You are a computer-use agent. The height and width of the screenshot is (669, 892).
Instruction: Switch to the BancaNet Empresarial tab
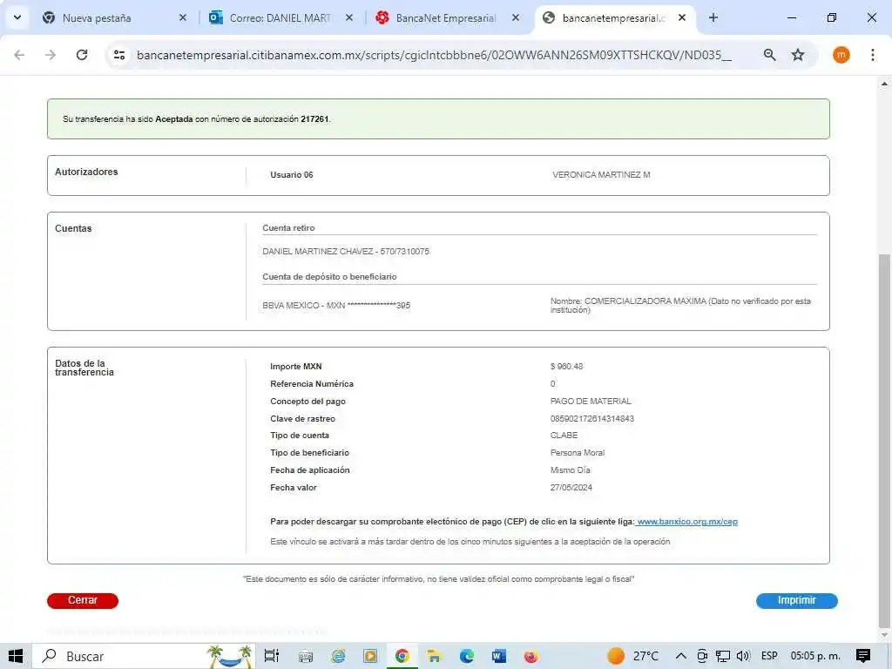click(x=444, y=17)
